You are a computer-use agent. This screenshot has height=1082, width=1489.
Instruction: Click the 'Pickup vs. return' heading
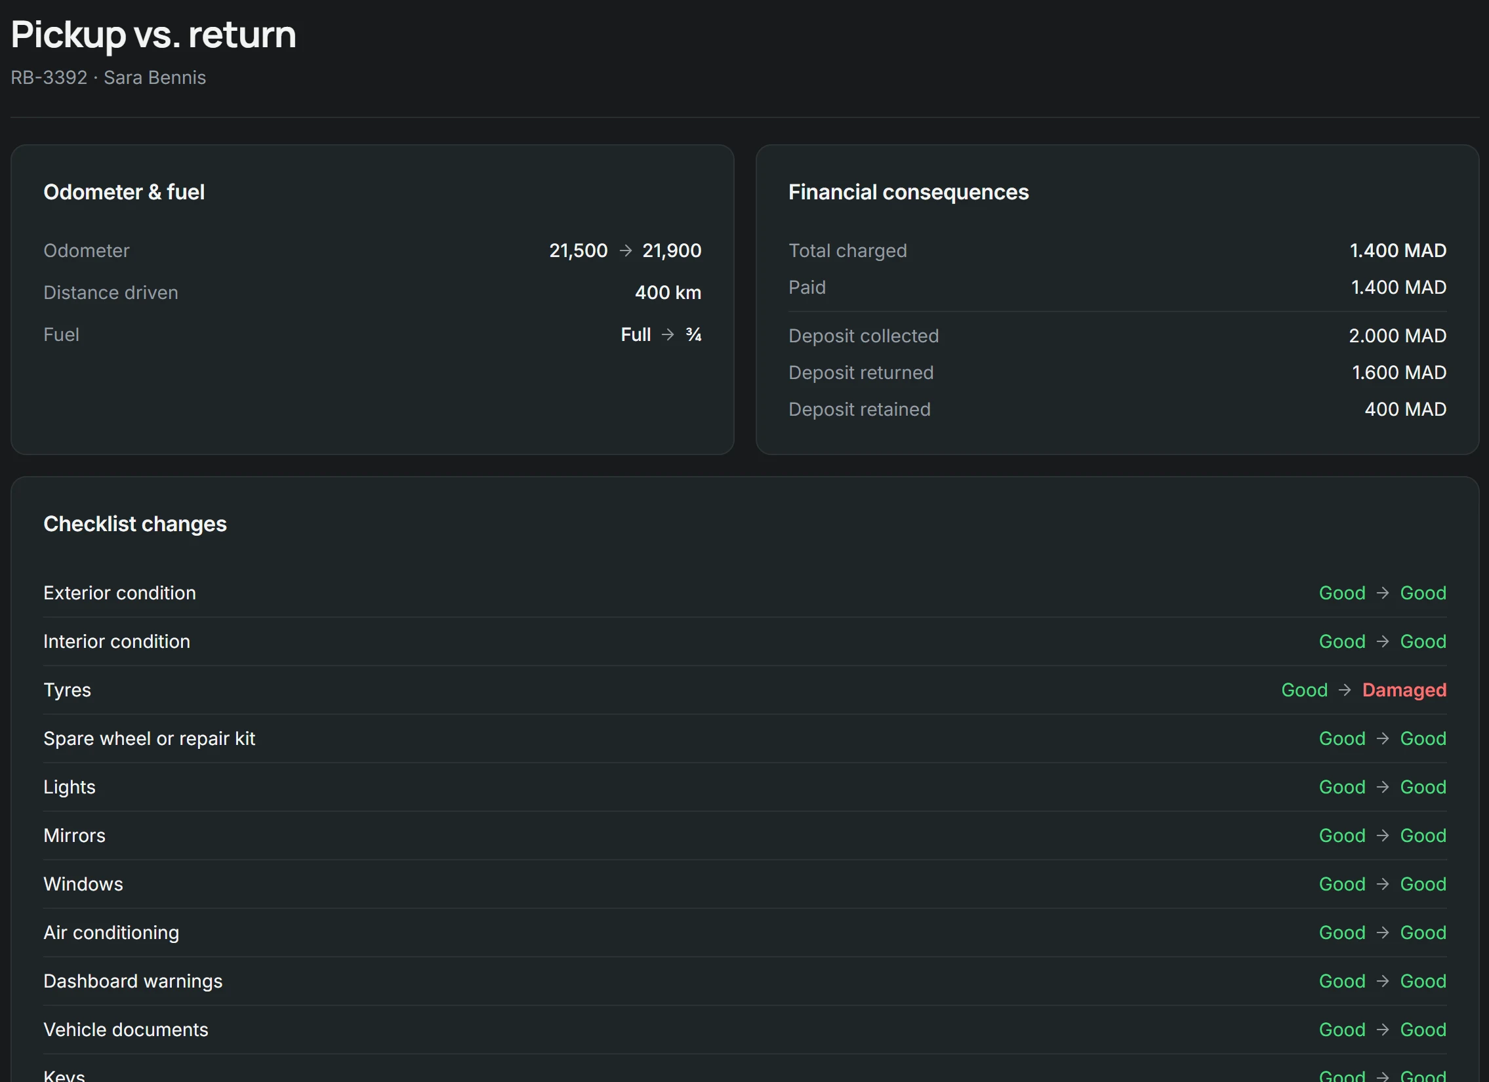pyautogui.click(x=153, y=34)
